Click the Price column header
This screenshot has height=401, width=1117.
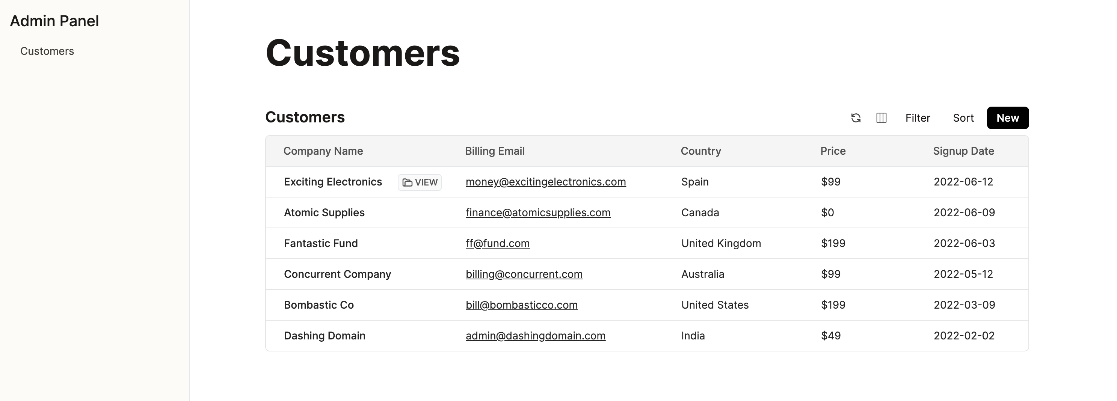pyautogui.click(x=833, y=151)
